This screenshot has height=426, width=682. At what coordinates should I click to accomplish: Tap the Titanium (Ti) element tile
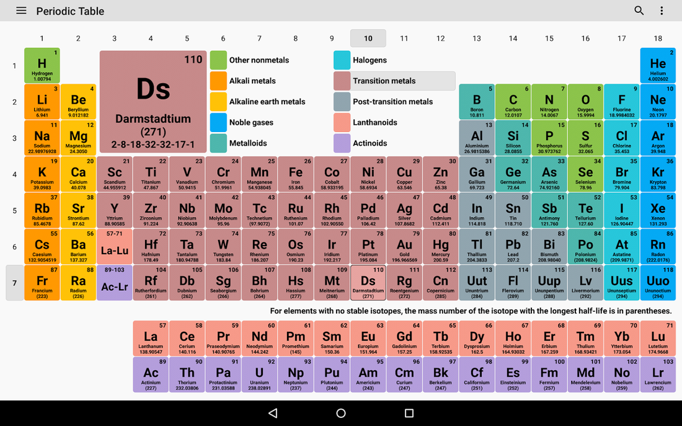(151, 174)
